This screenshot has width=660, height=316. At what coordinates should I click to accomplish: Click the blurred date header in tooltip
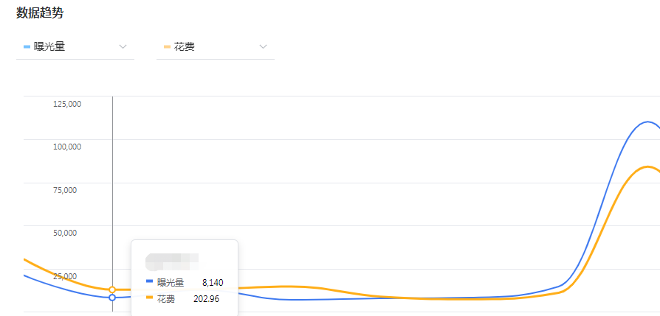[173, 259]
